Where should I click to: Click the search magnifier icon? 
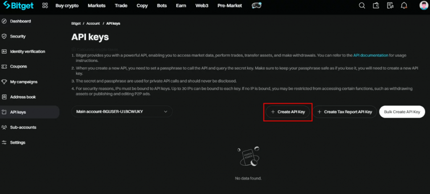(x=362, y=6)
